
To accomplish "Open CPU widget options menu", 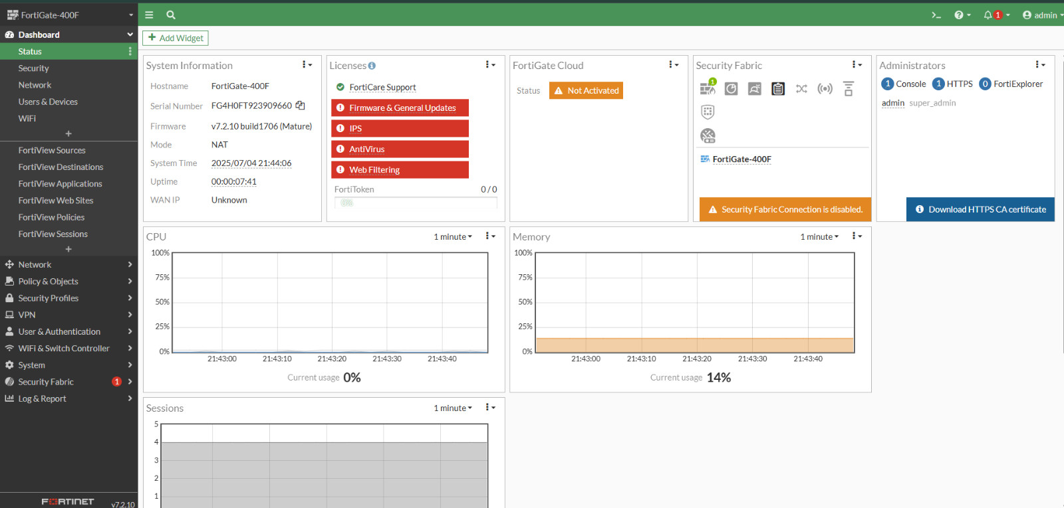I will tap(490, 236).
